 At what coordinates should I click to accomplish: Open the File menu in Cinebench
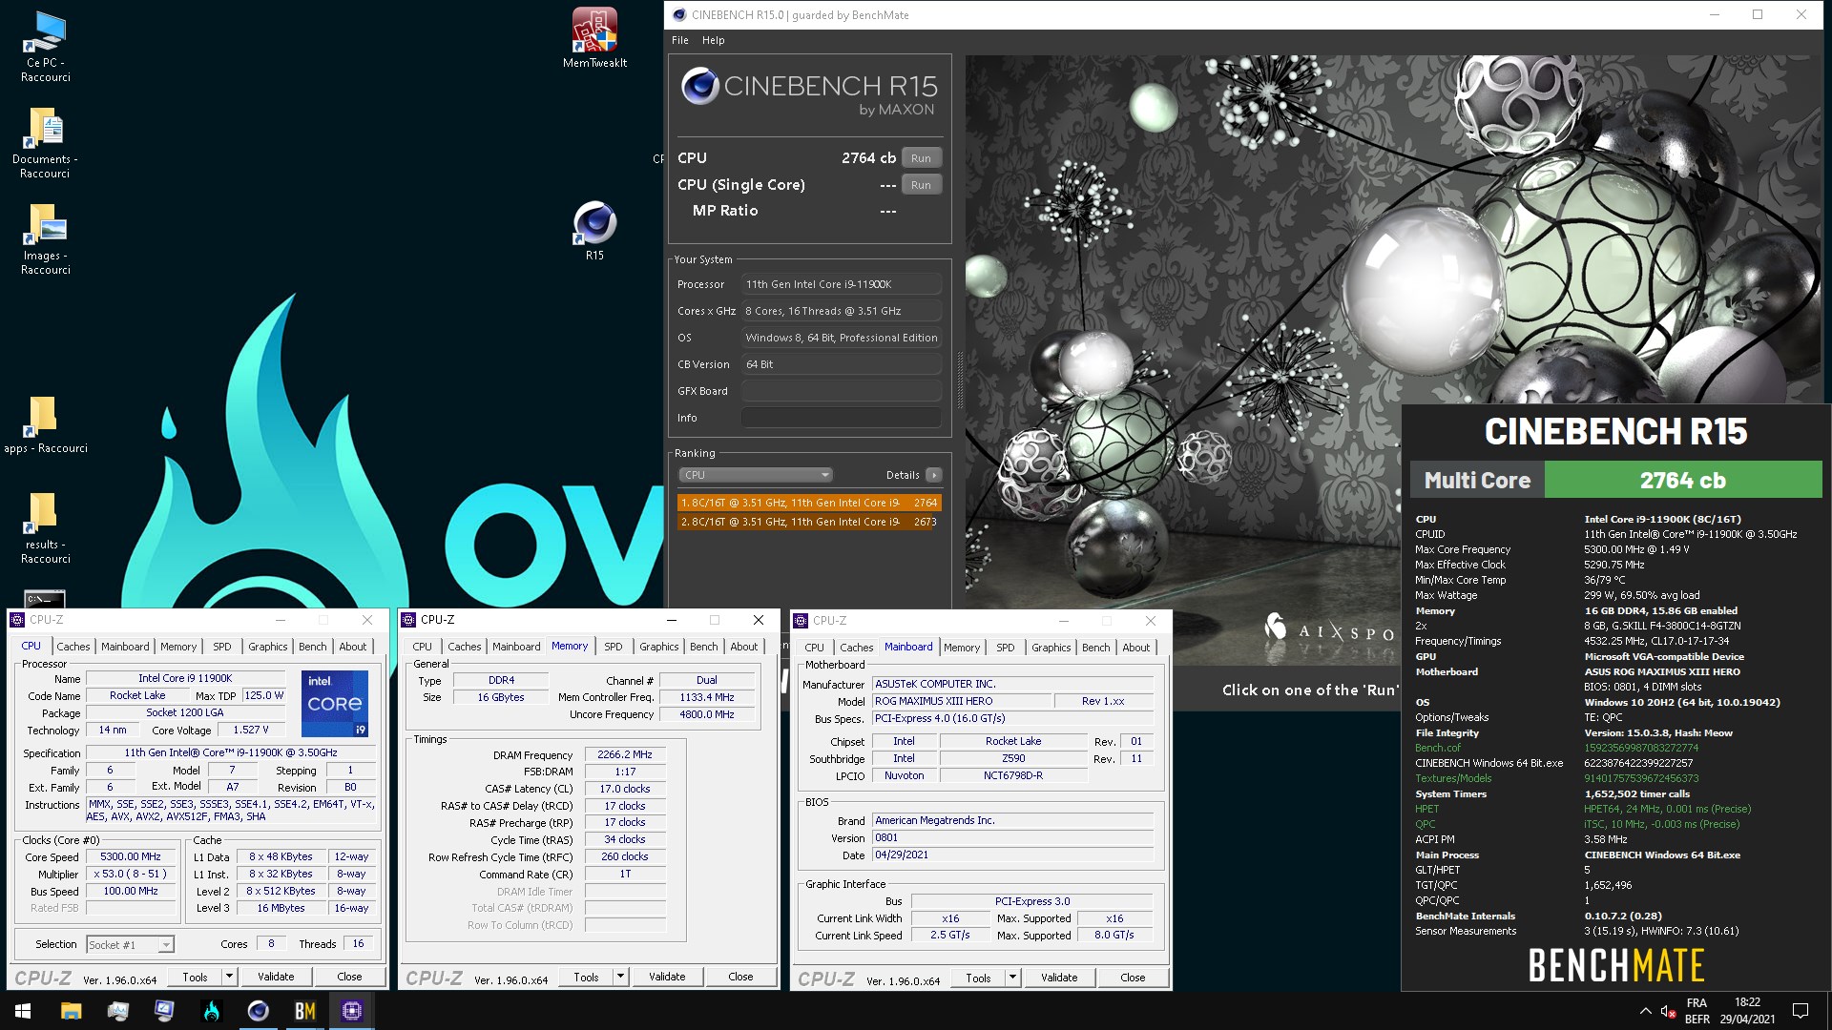tap(679, 40)
